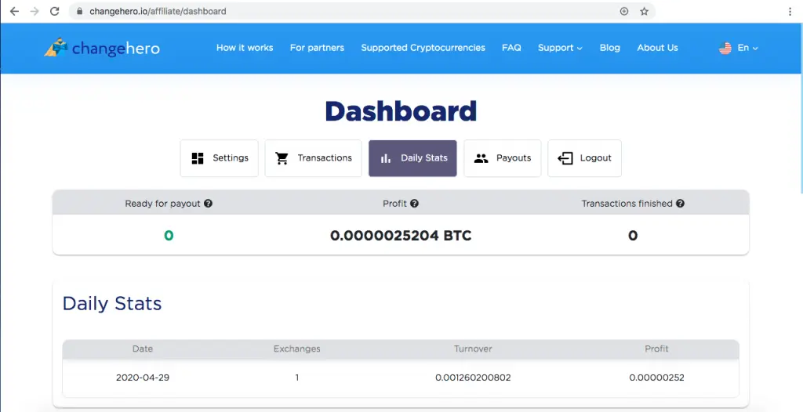
Task: Open the For partners page
Action: coord(317,48)
